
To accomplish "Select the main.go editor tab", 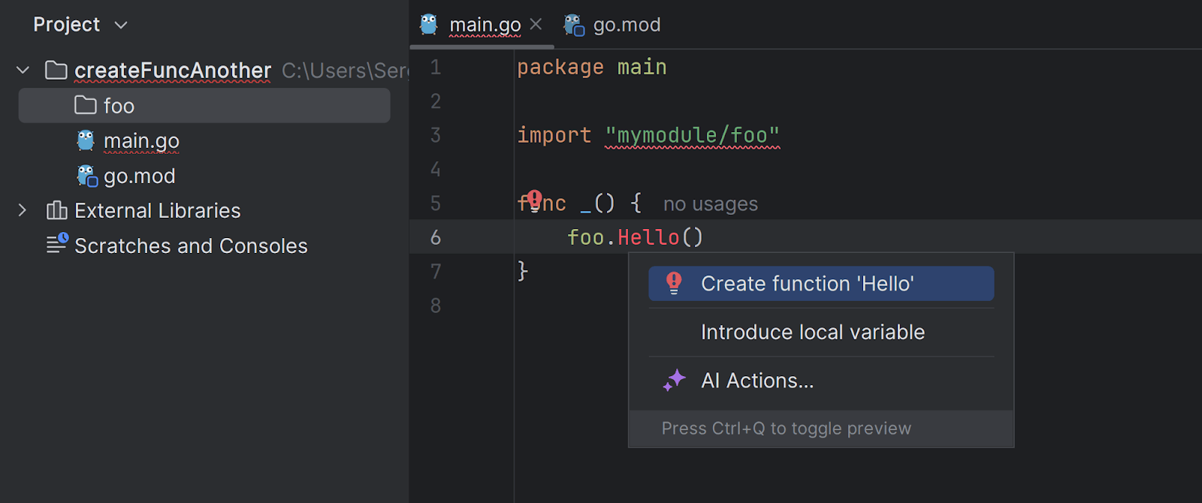I will coord(484,25).
